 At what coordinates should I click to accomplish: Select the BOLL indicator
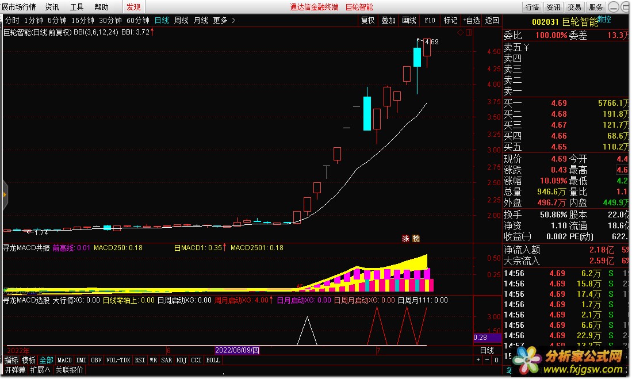tap(213, 360)
